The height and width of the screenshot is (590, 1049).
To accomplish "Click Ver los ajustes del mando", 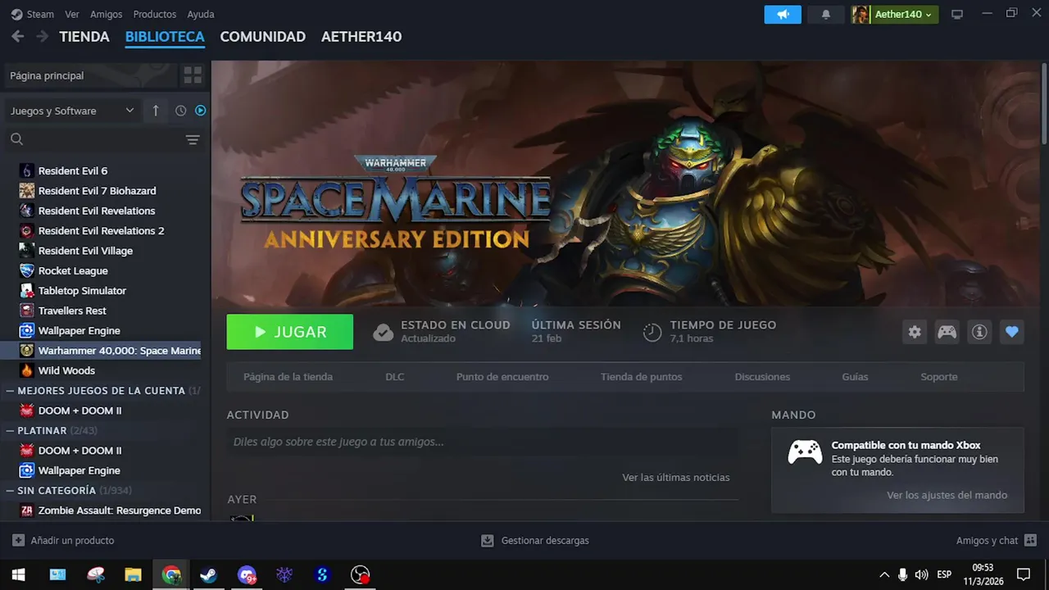I will pos(947,495).
